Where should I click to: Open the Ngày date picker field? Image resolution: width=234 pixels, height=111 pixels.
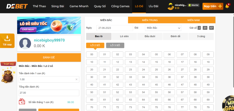[x=115, y=28]
